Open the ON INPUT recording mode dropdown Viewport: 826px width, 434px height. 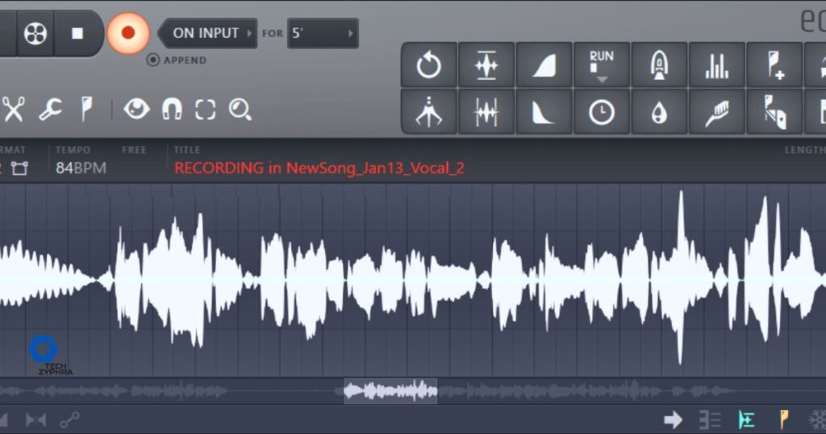tap(209, 33)
